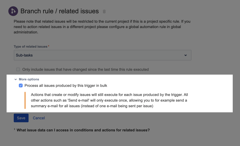The height and width of the screenshot is (146, 240).
Task: Click the 'Branch rule / related issues' heading
Action: [x=60, y=11]
